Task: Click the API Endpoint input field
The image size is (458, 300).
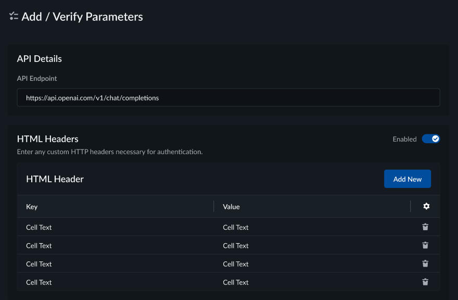Action: coord(228,97)
